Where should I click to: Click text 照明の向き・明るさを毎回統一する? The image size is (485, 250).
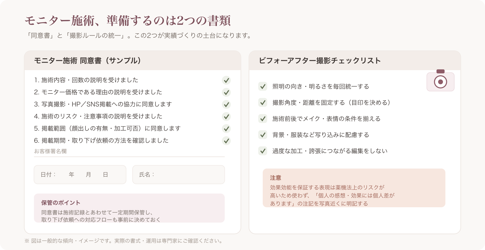[321, 86]
